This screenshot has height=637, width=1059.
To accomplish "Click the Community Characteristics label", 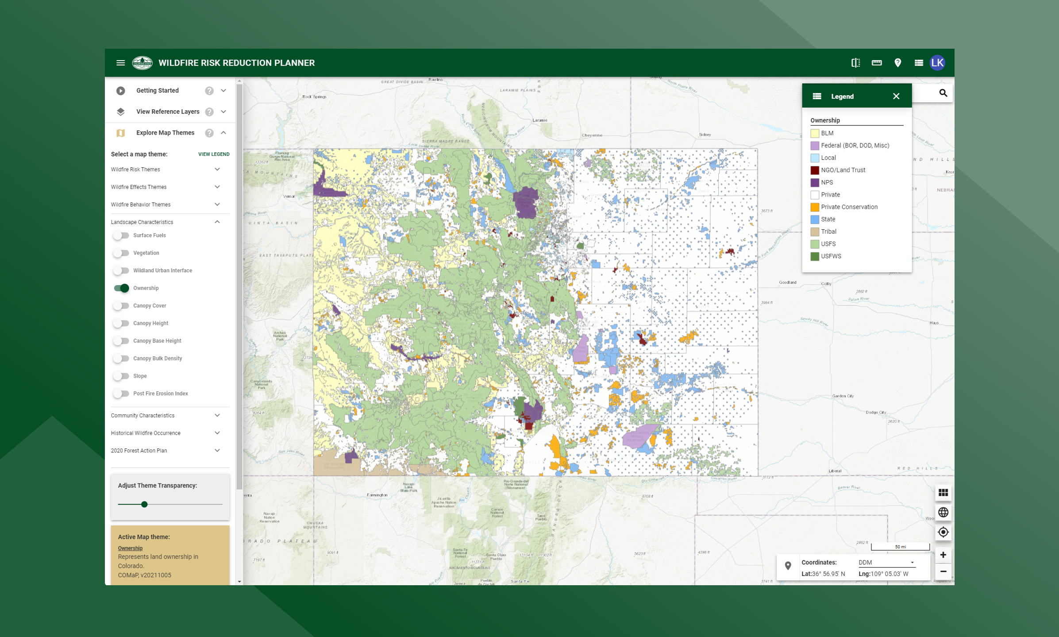I will [142, 415].
